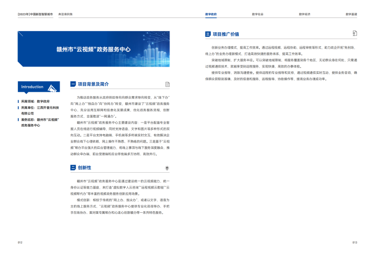Click the blue square icon before 创新性
This screenshot has height=254, width=375.
pos(73,167)
